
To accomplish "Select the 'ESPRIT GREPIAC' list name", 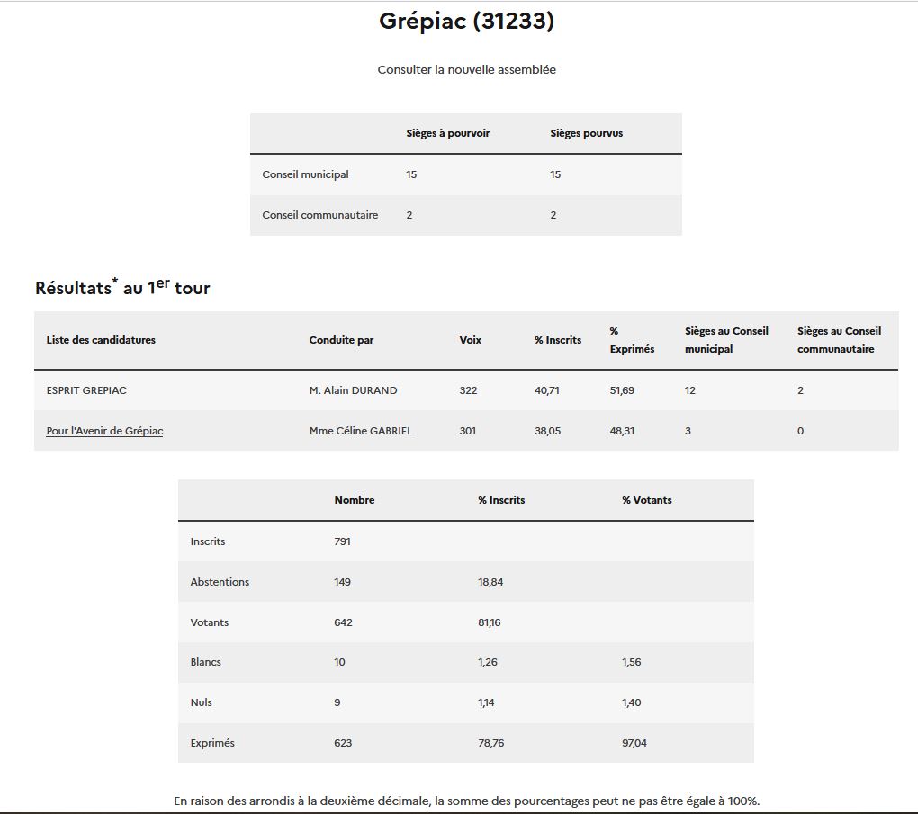I will pos(87,390).
